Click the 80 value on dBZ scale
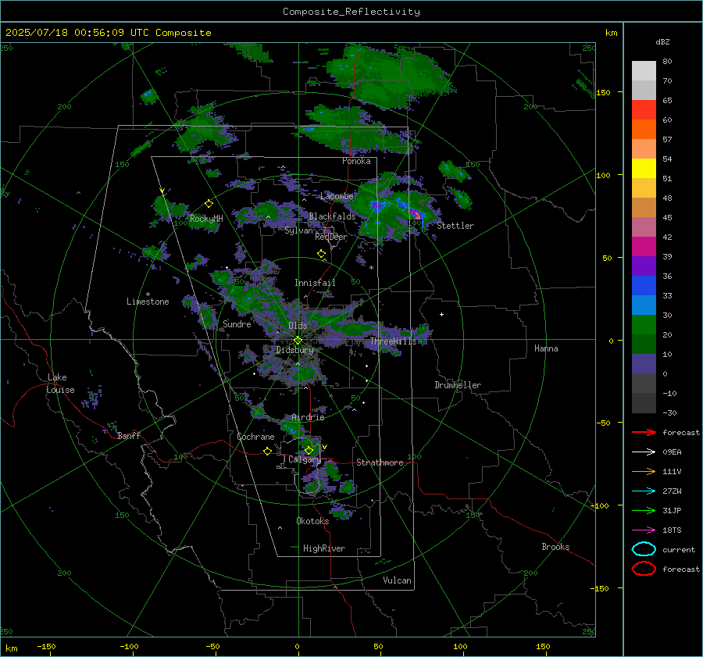The height and width of the screenshot is (657, 703). [667, 62]
